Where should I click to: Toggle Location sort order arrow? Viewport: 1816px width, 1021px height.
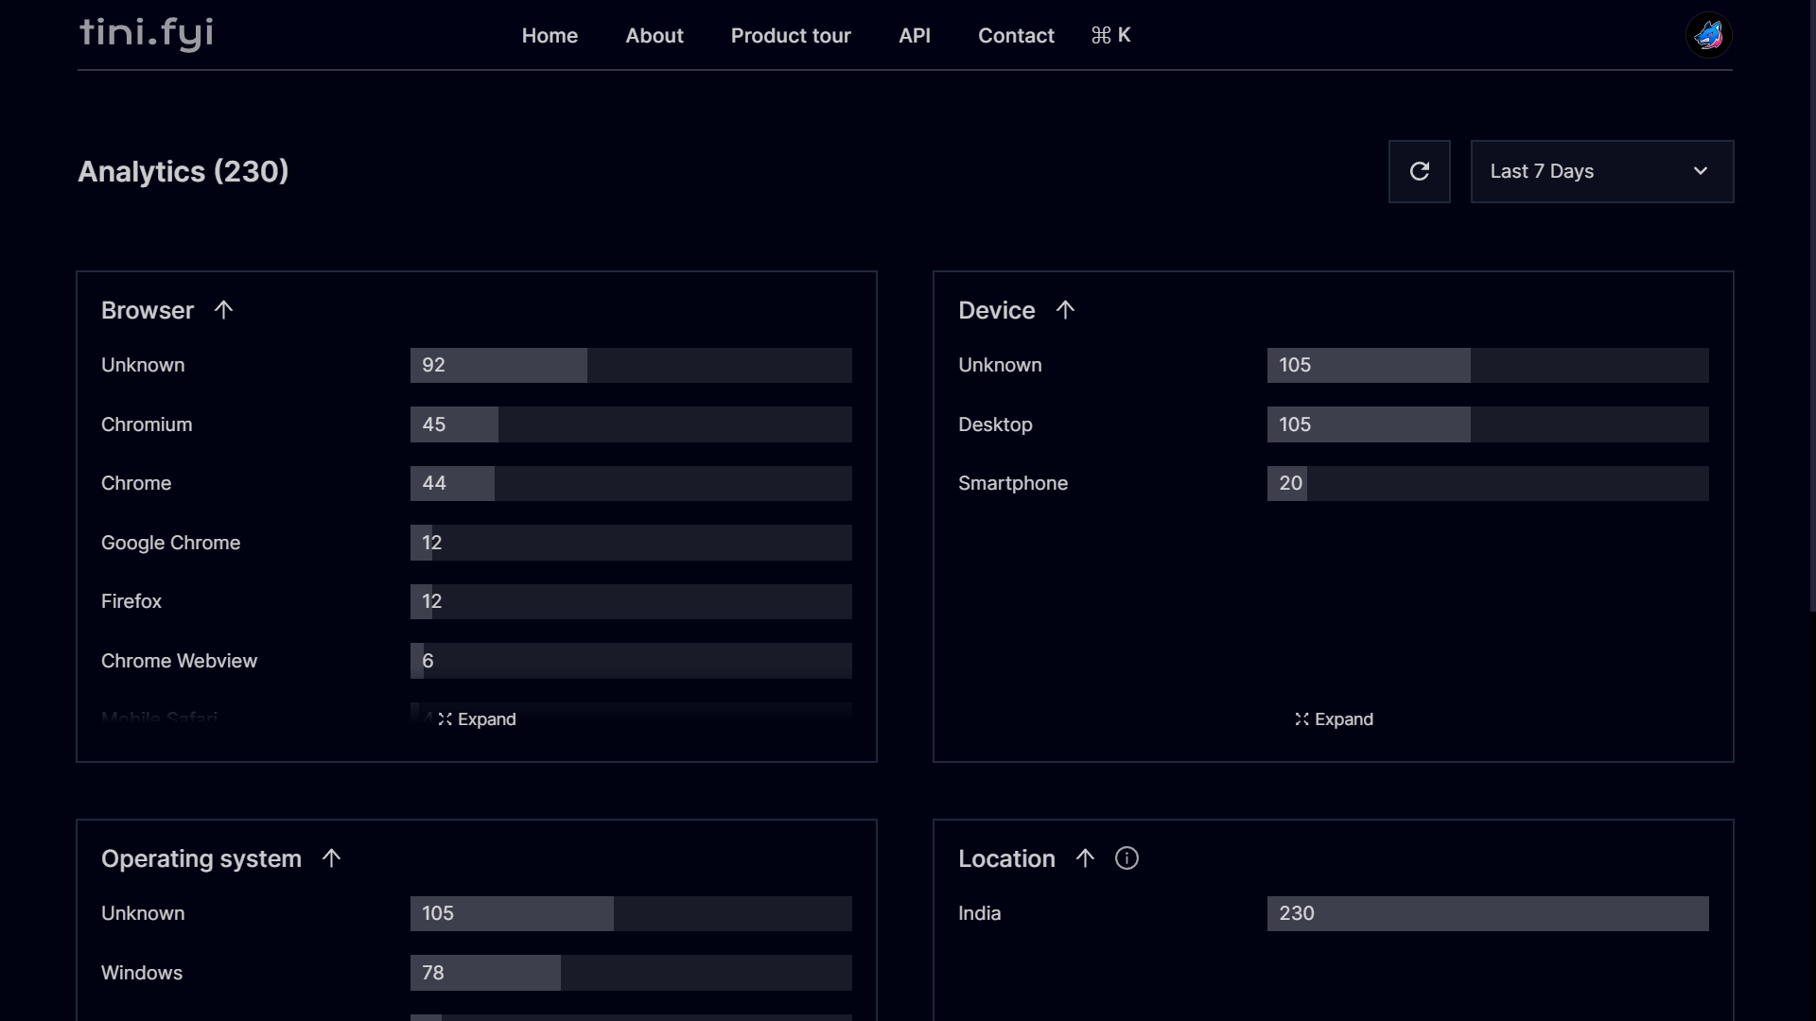[x=1085, y=858]
